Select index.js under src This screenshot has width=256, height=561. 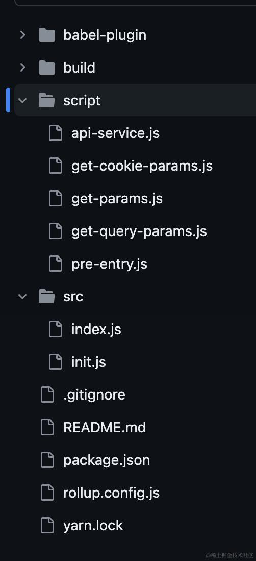click(96, 330)
